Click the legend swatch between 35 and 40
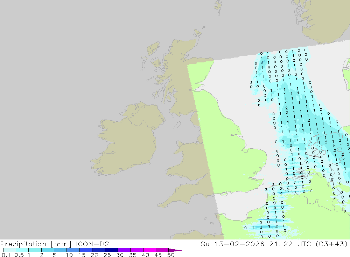 [x=136, y=250]
